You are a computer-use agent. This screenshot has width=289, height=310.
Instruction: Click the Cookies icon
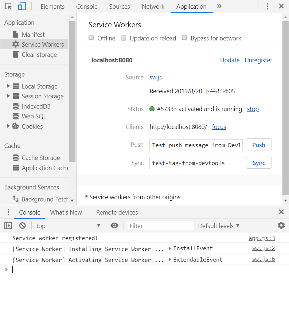[x=15, y=126]
